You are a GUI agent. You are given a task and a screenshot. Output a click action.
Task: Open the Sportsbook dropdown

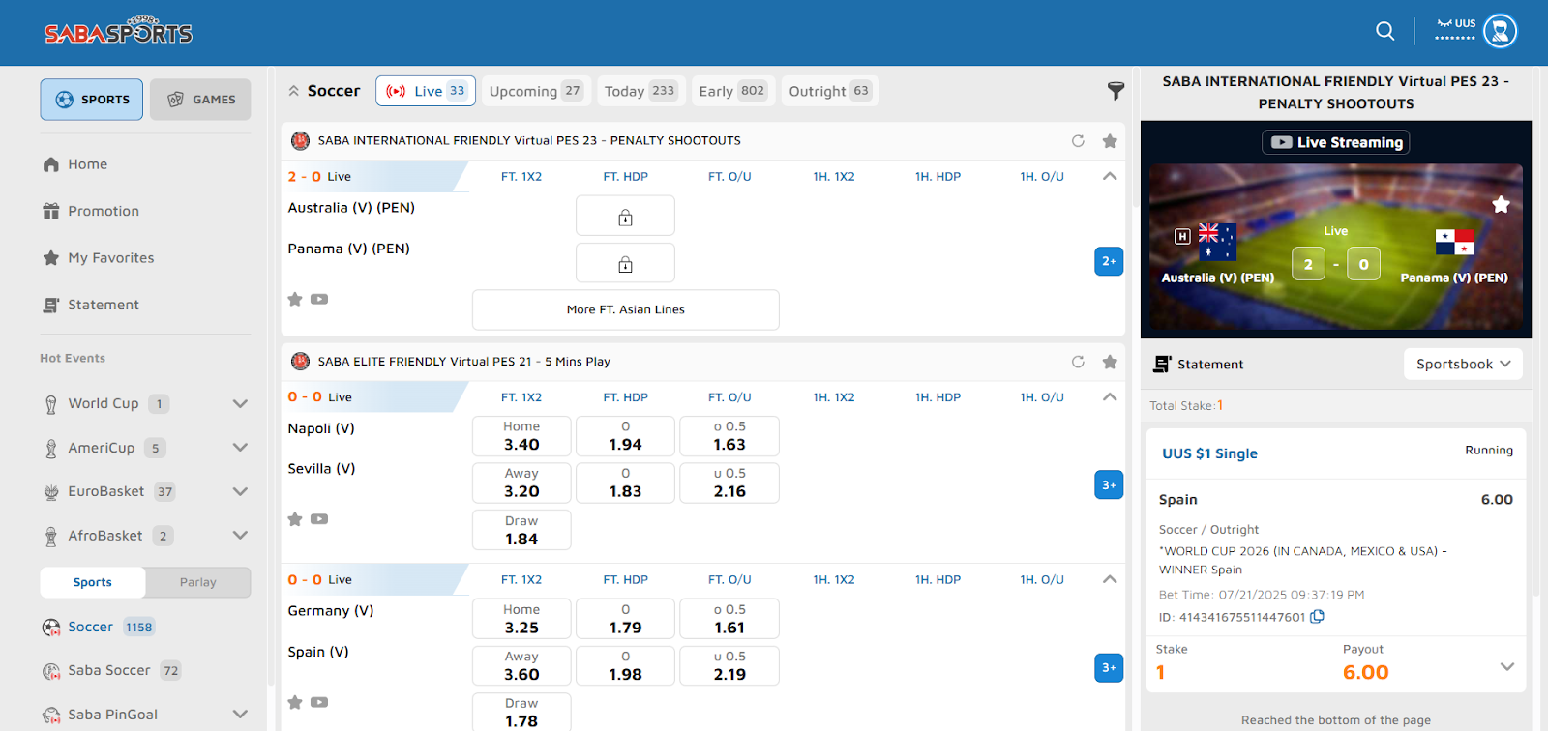[1463, 365]
